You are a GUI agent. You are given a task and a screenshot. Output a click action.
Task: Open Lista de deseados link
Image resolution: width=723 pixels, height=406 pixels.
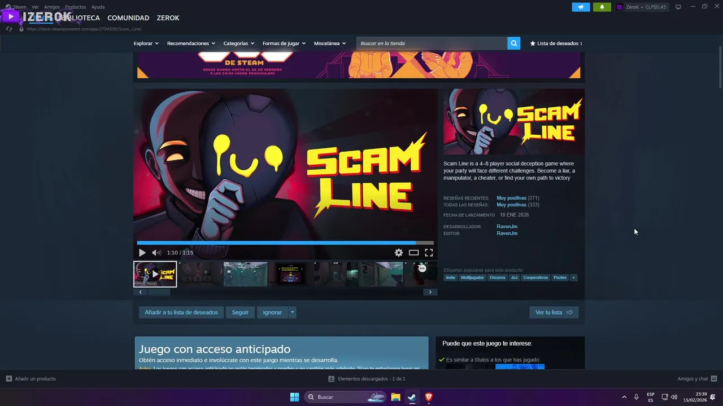click(556, 43)
